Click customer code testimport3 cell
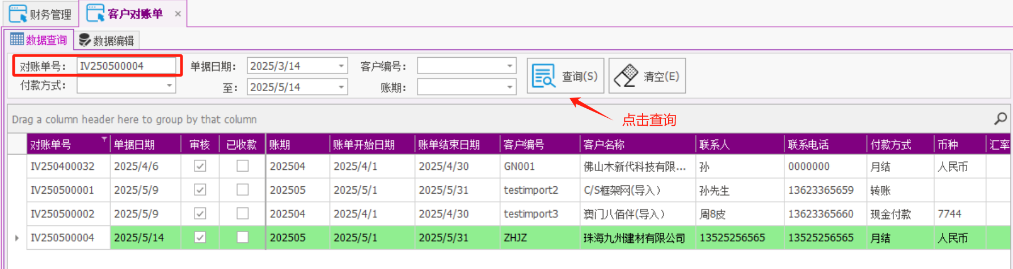The image size is (1013, 269). [x=540, y=214]
